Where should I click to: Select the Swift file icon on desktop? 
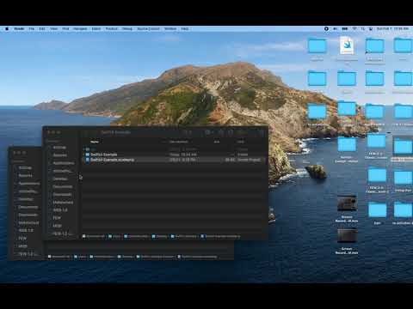point(347,45)
